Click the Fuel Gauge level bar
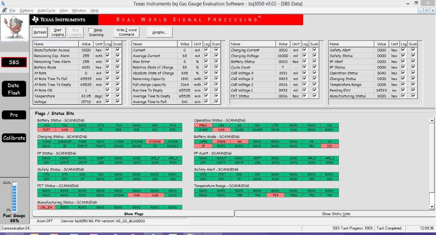The height and width of the screenshot is (235, 436). (14, 197)
